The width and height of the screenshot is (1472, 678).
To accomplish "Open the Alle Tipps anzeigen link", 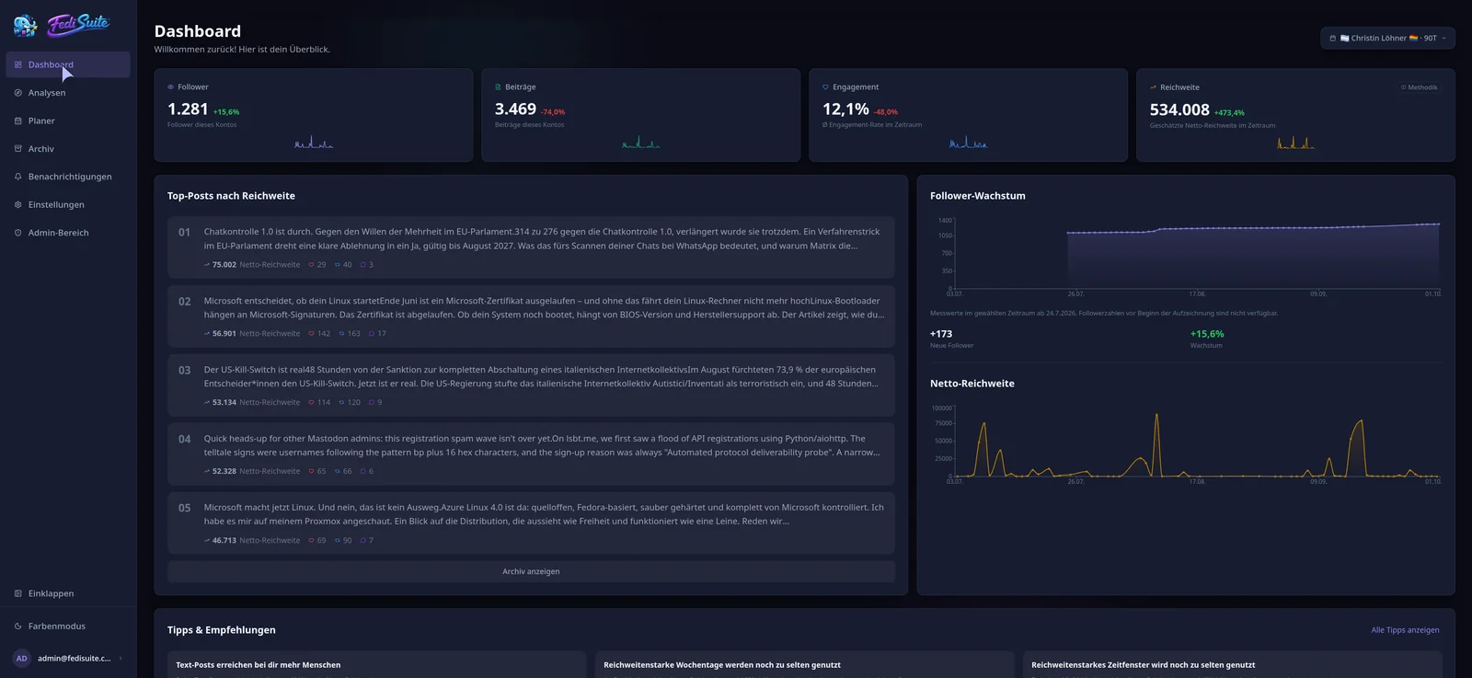I will tap(1405, 630).
